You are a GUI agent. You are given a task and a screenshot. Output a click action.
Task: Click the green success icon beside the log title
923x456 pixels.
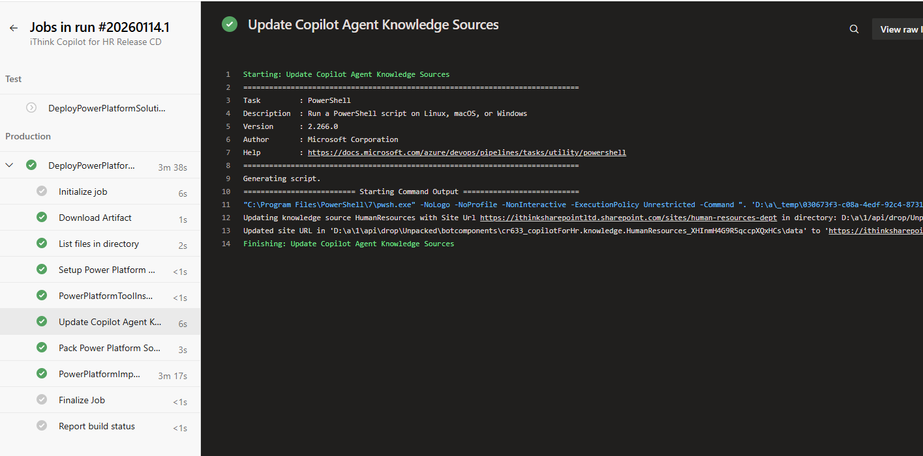pyautogui.click(x=230, y=25)
